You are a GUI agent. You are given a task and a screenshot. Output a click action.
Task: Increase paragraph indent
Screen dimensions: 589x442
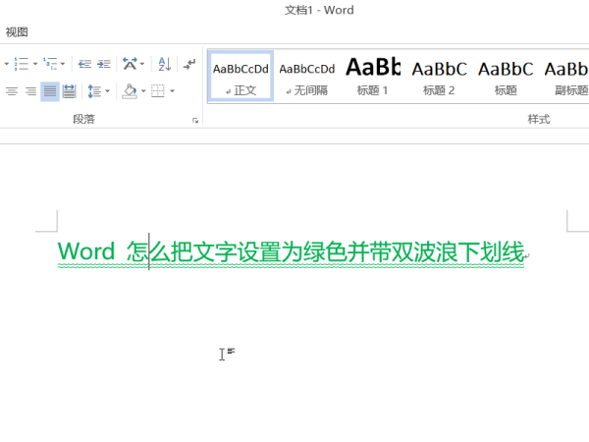pyautogui.click(x=104, y=64)
